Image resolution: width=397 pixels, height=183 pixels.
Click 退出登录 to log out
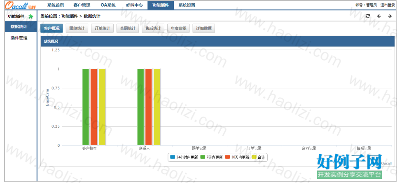(388, 5)
